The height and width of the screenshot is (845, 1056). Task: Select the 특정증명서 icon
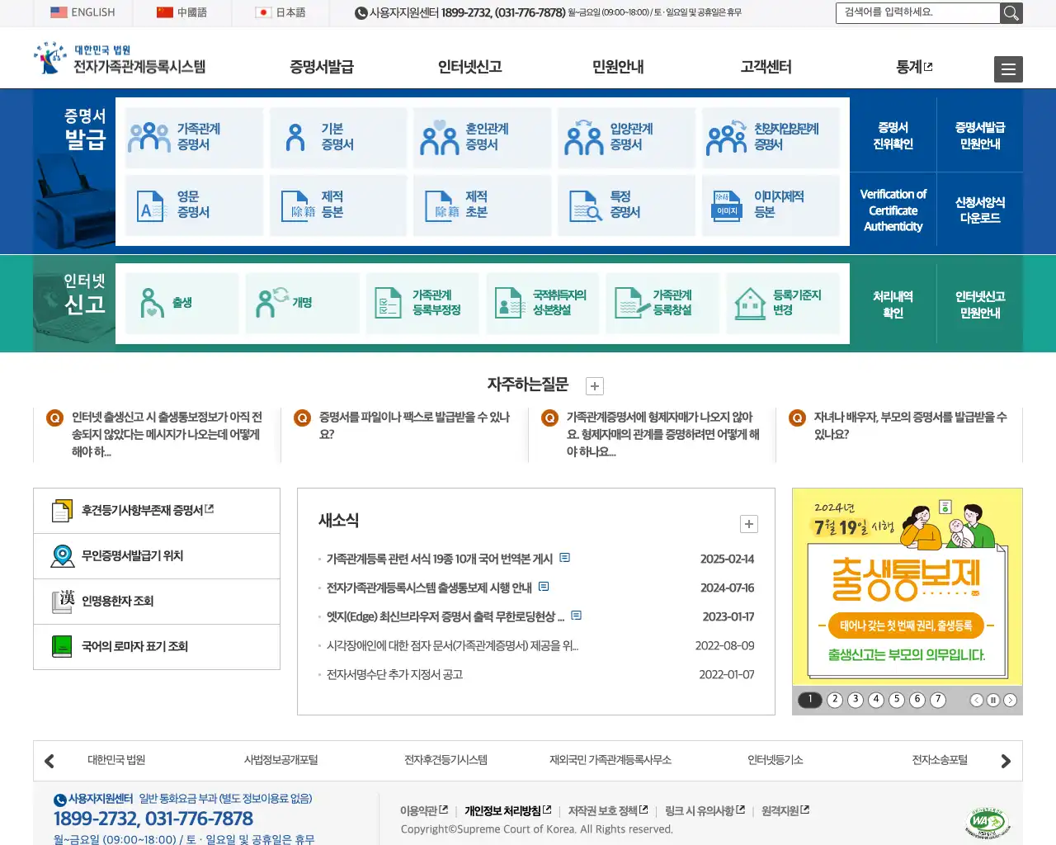pyautogui.click(x=626, y=205)
